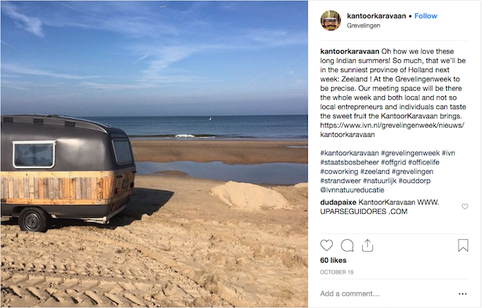
Task: Click the caravan beach photo
Action: pyautogui.click(x=154, y=154)
